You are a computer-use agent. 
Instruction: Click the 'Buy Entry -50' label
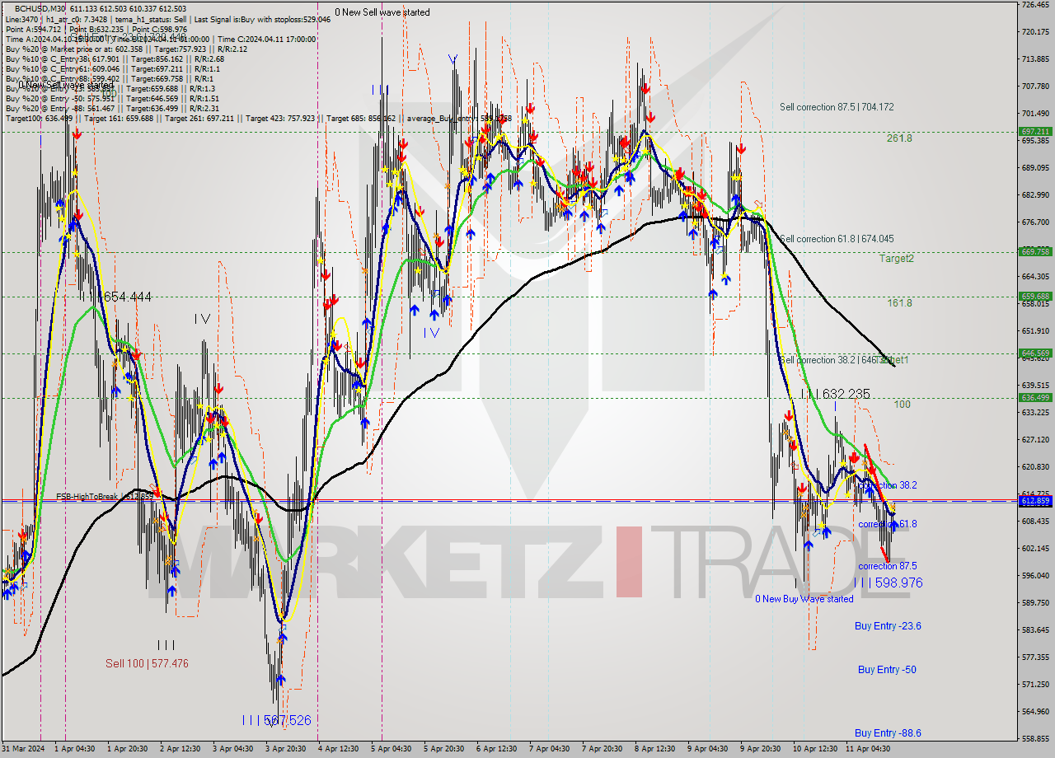pyautogui.click(x=887, y=670)
